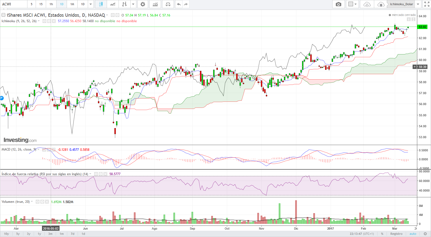Toggle Volumen indicator visibility eye
Image resolution: width=431 pixels, height=237 pixels.
[x=38, y=202]
